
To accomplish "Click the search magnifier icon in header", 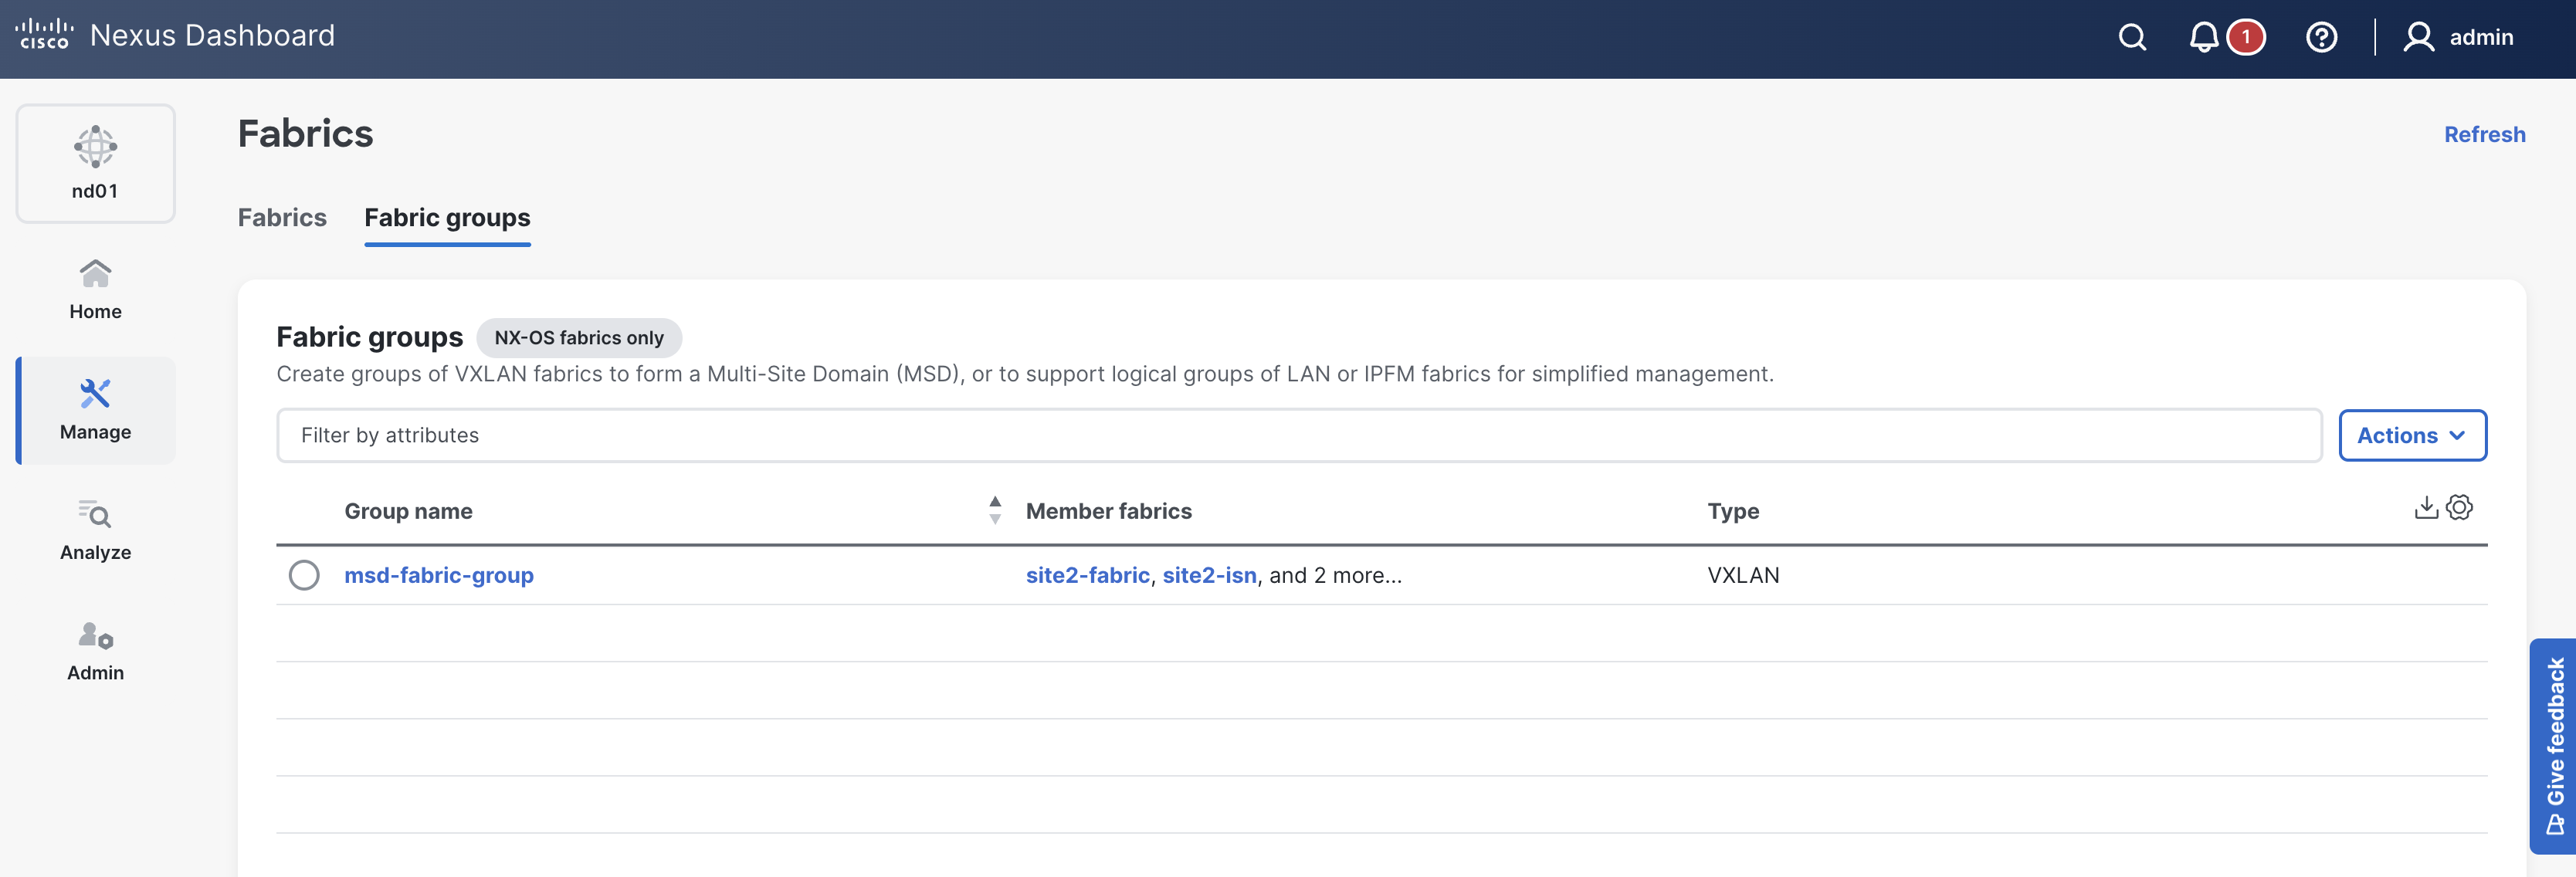I will click(2132, 38).
